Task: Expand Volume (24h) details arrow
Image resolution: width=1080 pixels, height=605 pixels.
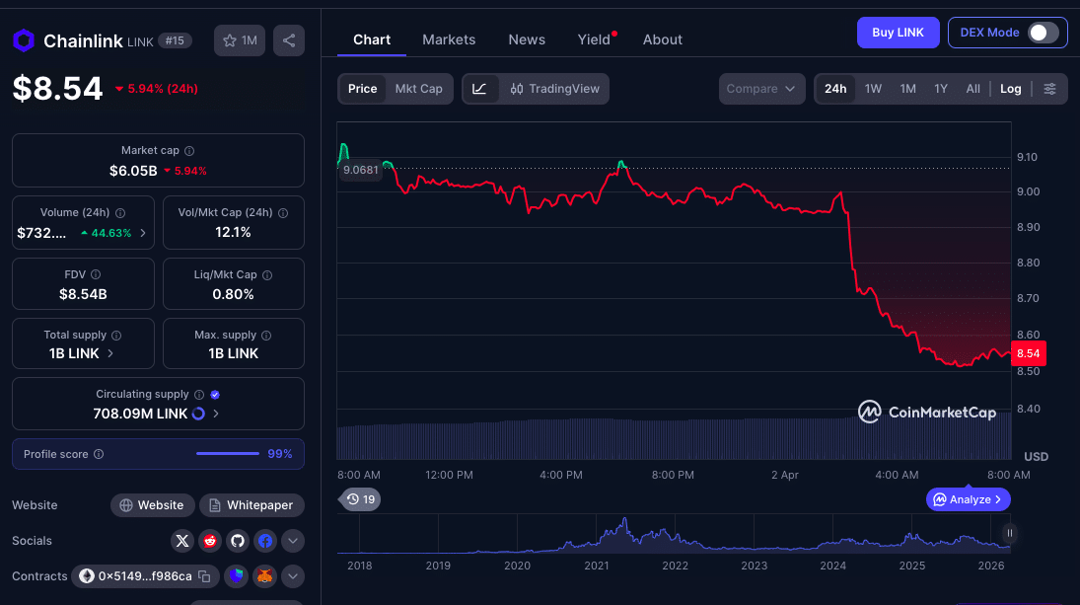Action: click(143, 233)
